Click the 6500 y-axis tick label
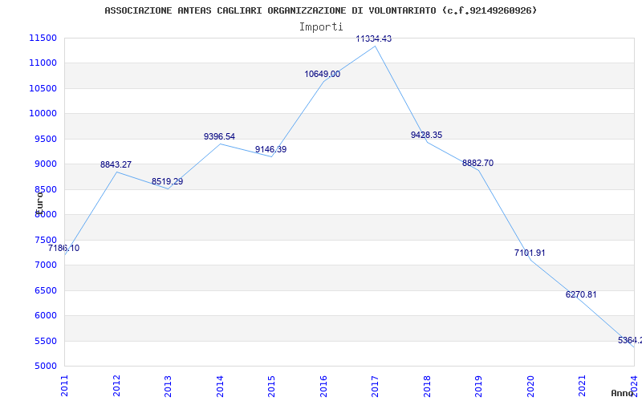This screenshot has width=642, height=401. pos(45,290)
